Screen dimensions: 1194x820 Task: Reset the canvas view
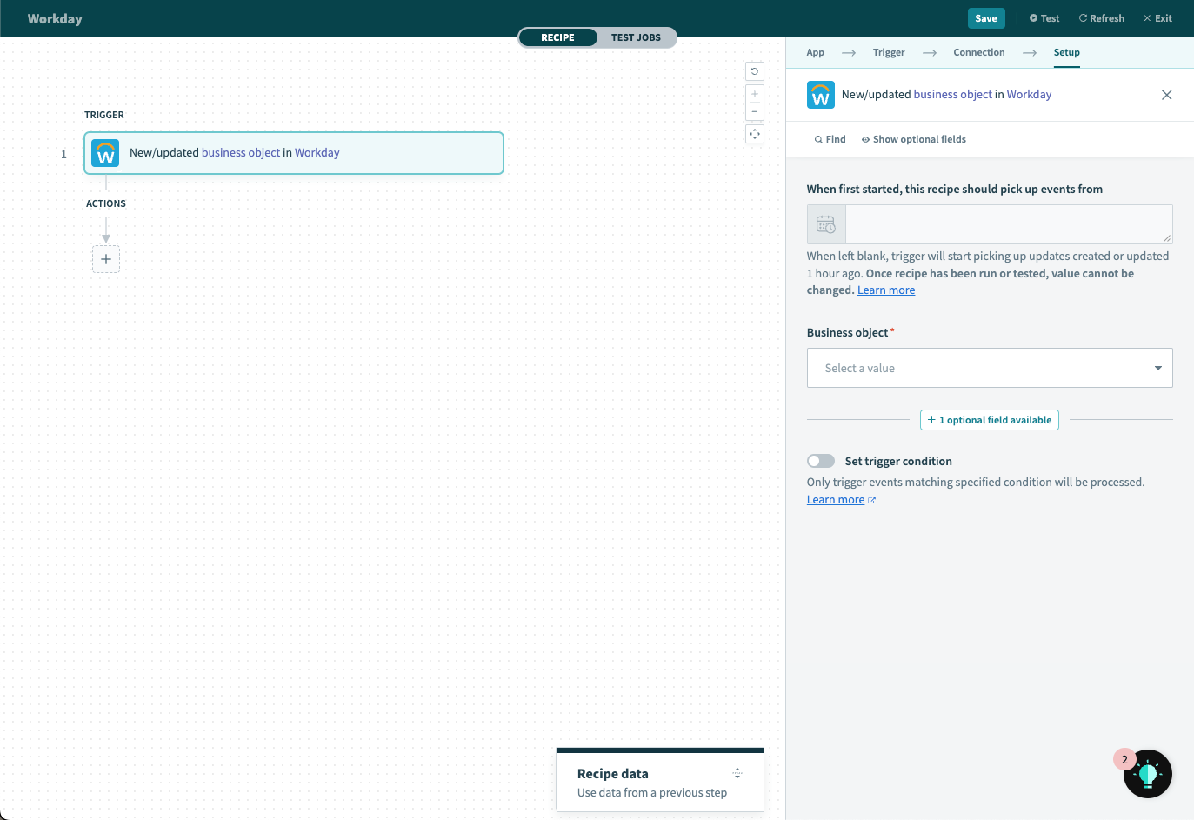[754, 70]
